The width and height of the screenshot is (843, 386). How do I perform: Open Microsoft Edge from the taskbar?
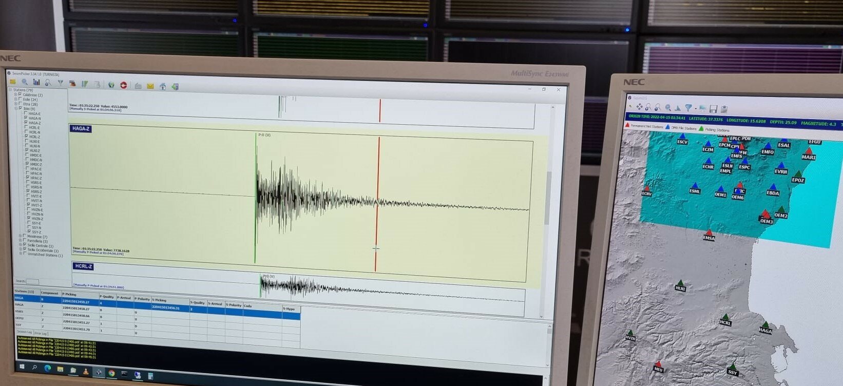48,369
